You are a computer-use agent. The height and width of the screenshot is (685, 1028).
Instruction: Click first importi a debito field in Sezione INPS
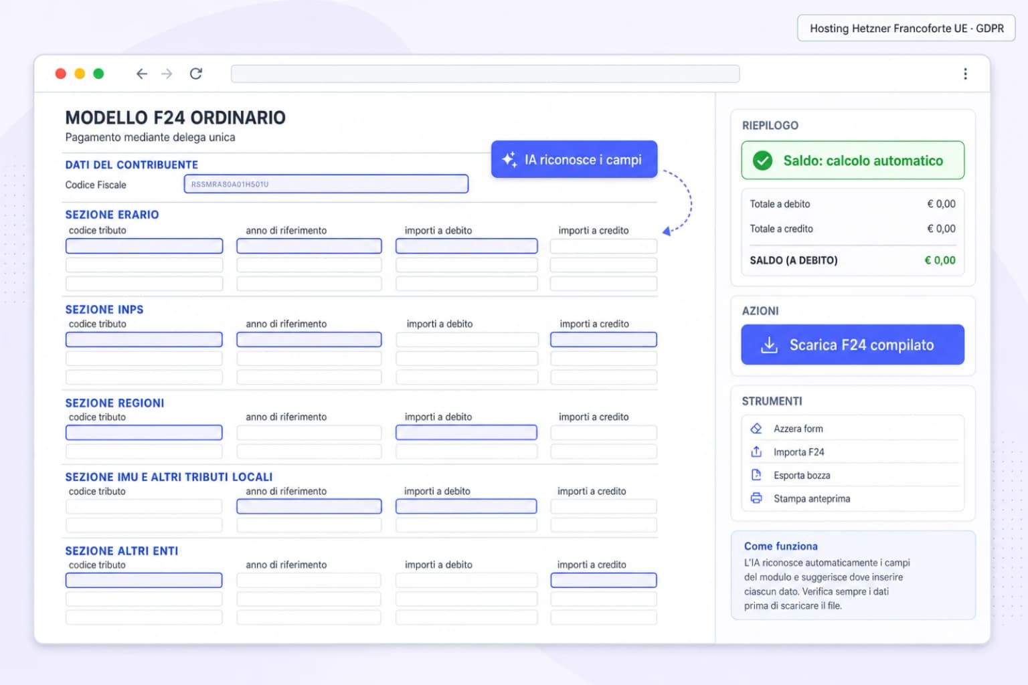coord(466,340)
